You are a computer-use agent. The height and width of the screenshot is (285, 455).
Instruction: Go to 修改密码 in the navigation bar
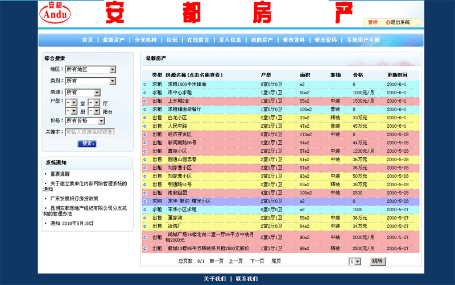click(326, 40)
